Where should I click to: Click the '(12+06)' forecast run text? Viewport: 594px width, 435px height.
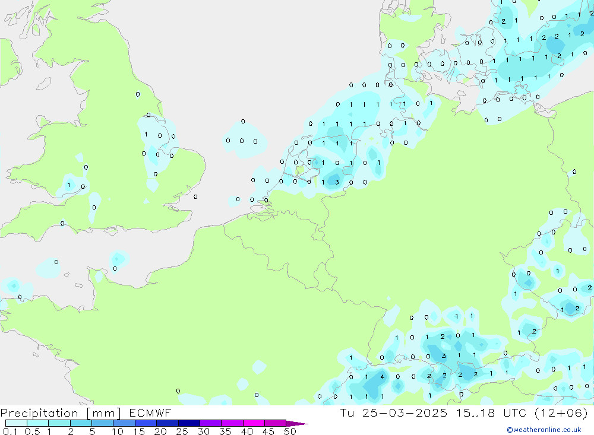tap(561, 412)
